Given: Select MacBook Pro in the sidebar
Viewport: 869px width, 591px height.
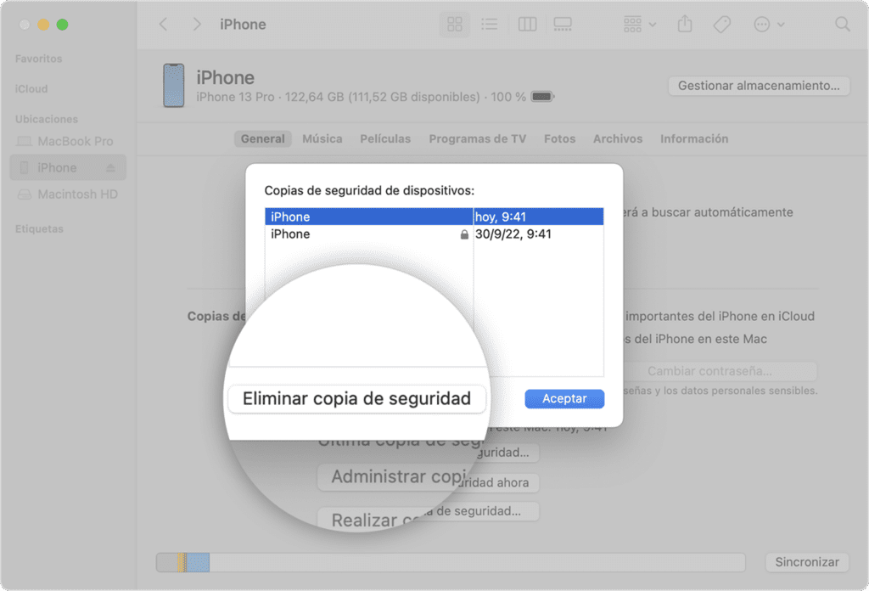Looking at the screenshot, I should click(68, 141).
